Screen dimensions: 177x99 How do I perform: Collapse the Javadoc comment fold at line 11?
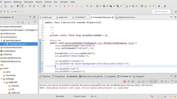pos(44,28)
